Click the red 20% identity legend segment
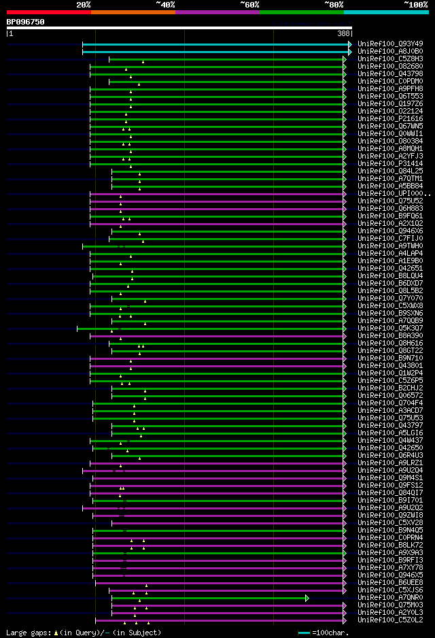Image resolution: width=435 pixels, height=638 pixels. pos(49,12)
